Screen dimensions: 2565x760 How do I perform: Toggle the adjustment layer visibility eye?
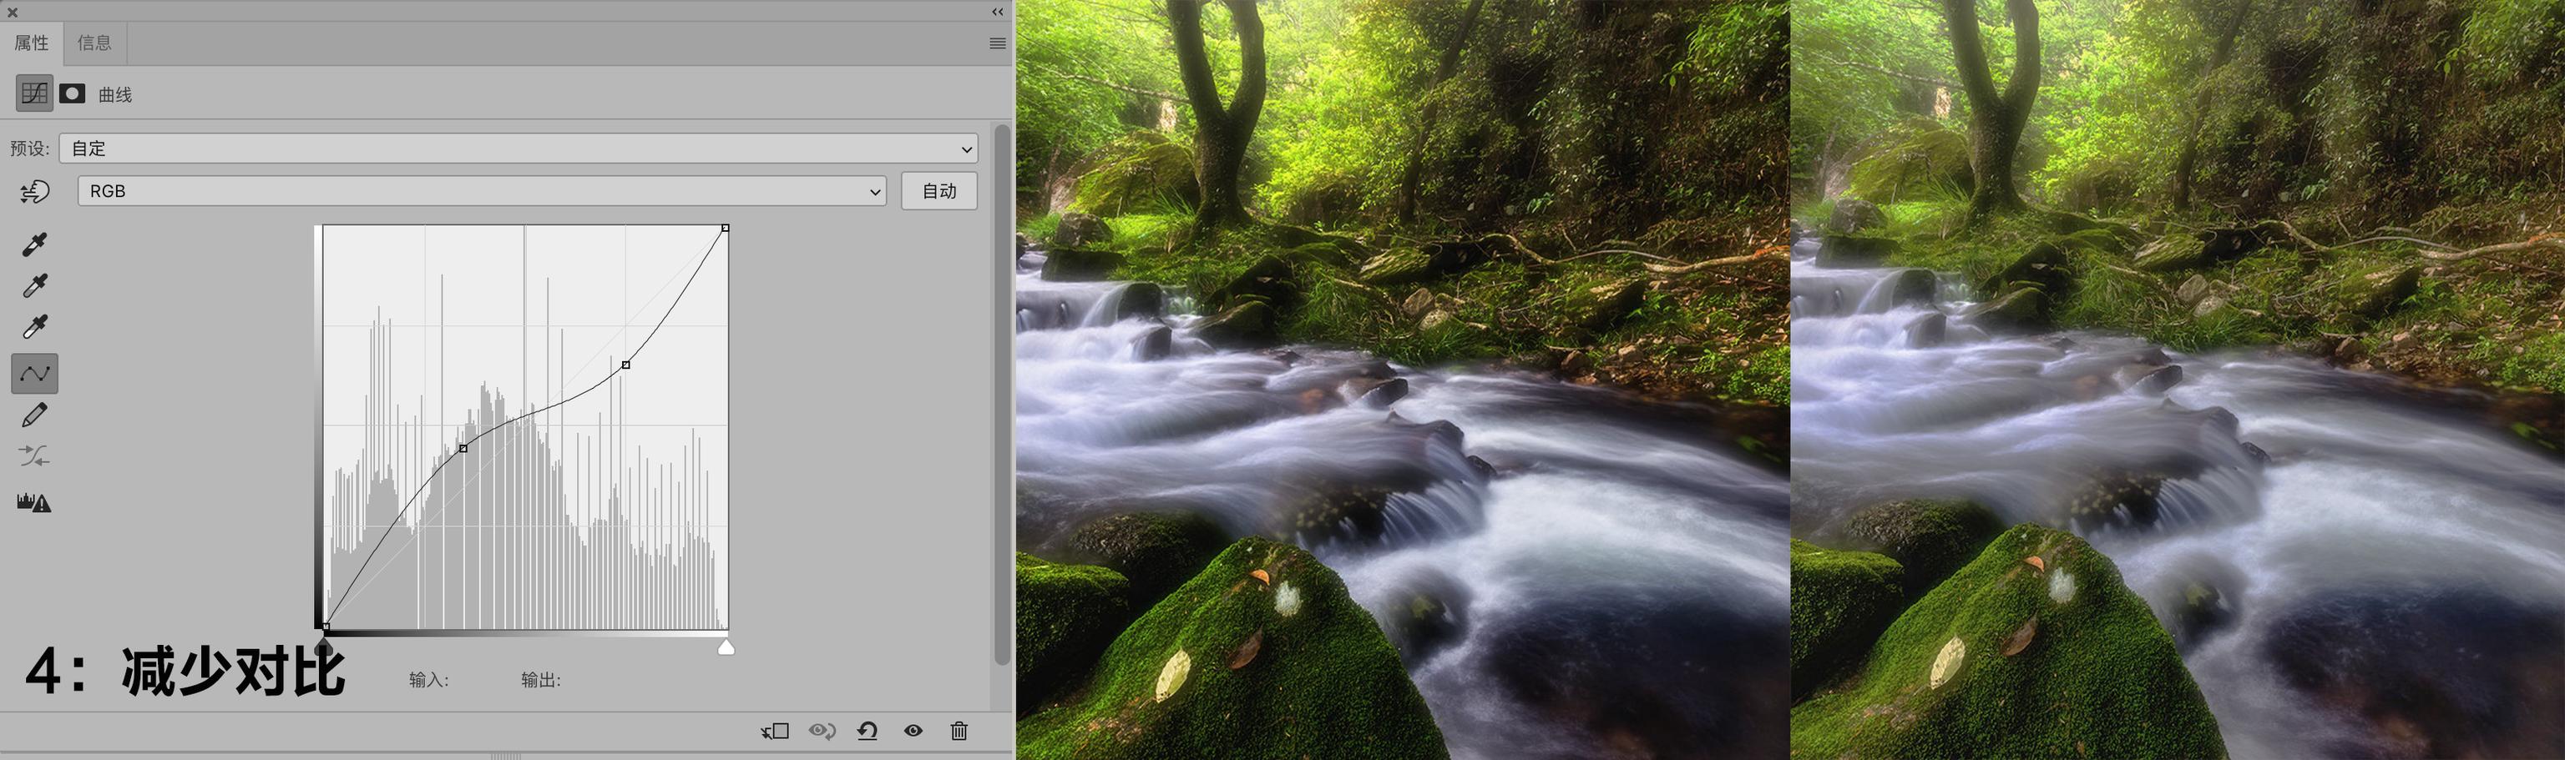(913, 731)
